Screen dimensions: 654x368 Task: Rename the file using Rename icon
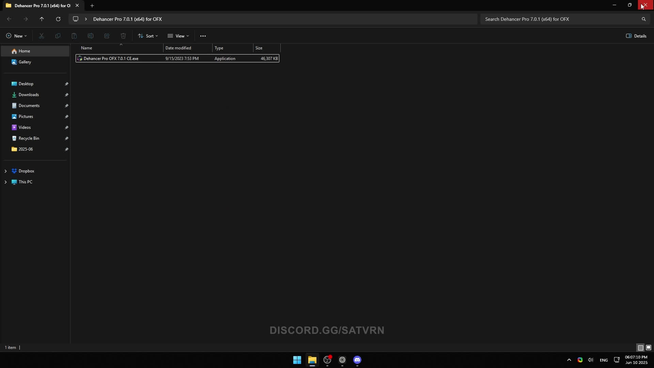(x=90, y=36)
